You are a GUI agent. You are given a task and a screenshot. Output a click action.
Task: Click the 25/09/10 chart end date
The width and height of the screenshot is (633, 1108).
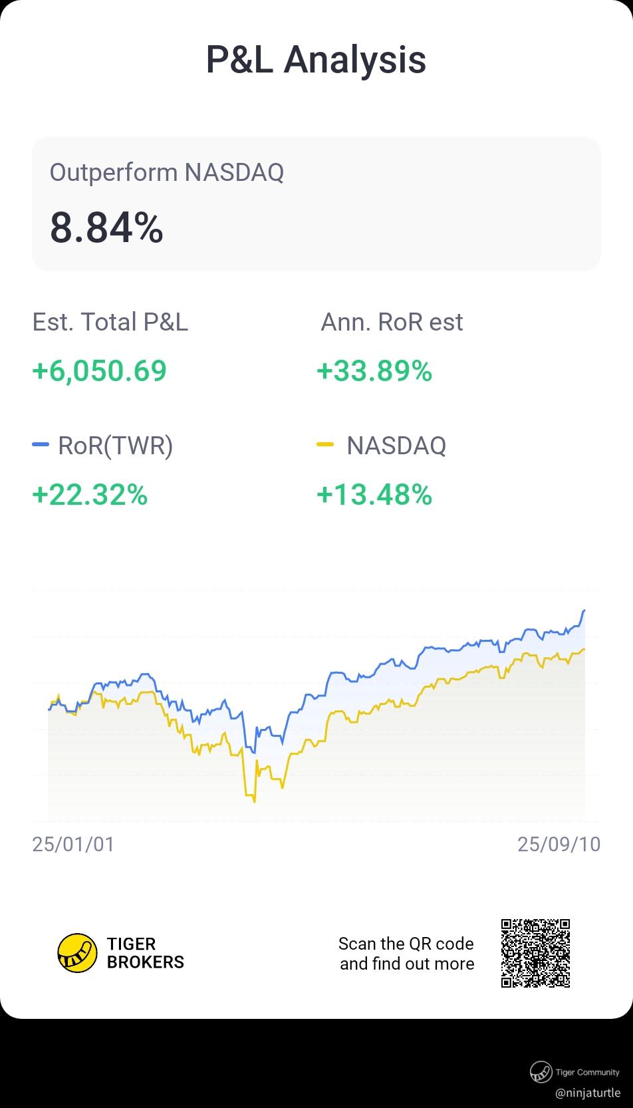click(x=559, y=844)
